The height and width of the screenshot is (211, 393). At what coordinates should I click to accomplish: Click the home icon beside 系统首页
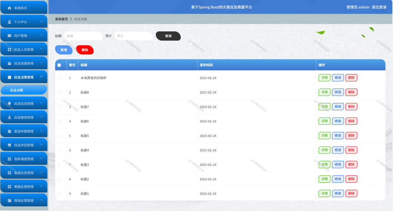point(9,8)
